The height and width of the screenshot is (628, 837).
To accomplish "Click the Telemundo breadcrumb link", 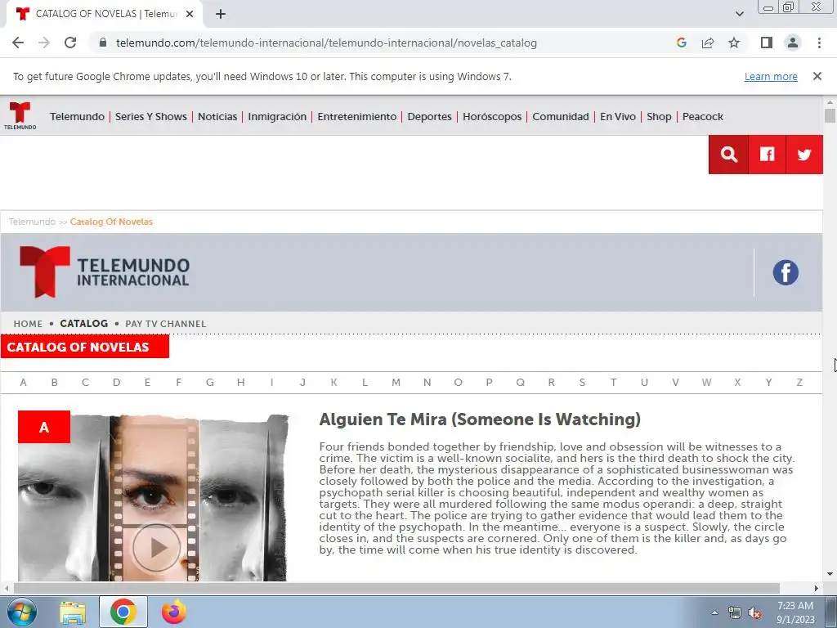I will click(32, 222).
